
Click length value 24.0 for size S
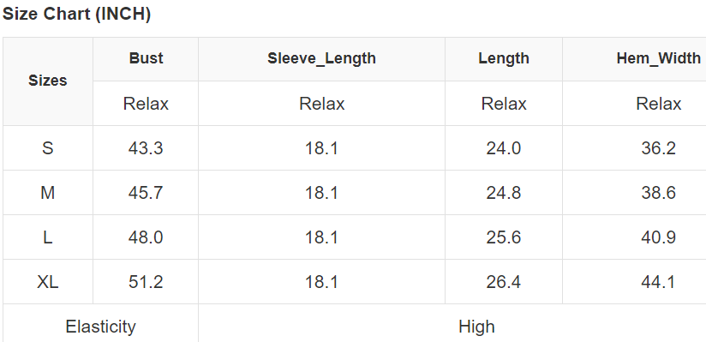tap(504, 147)
